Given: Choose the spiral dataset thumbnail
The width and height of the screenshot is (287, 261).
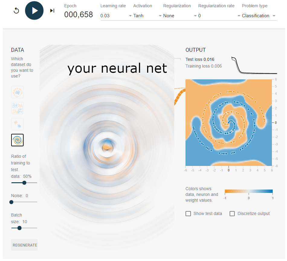Looking at the screenshot, I should click(x=17, y=140).
